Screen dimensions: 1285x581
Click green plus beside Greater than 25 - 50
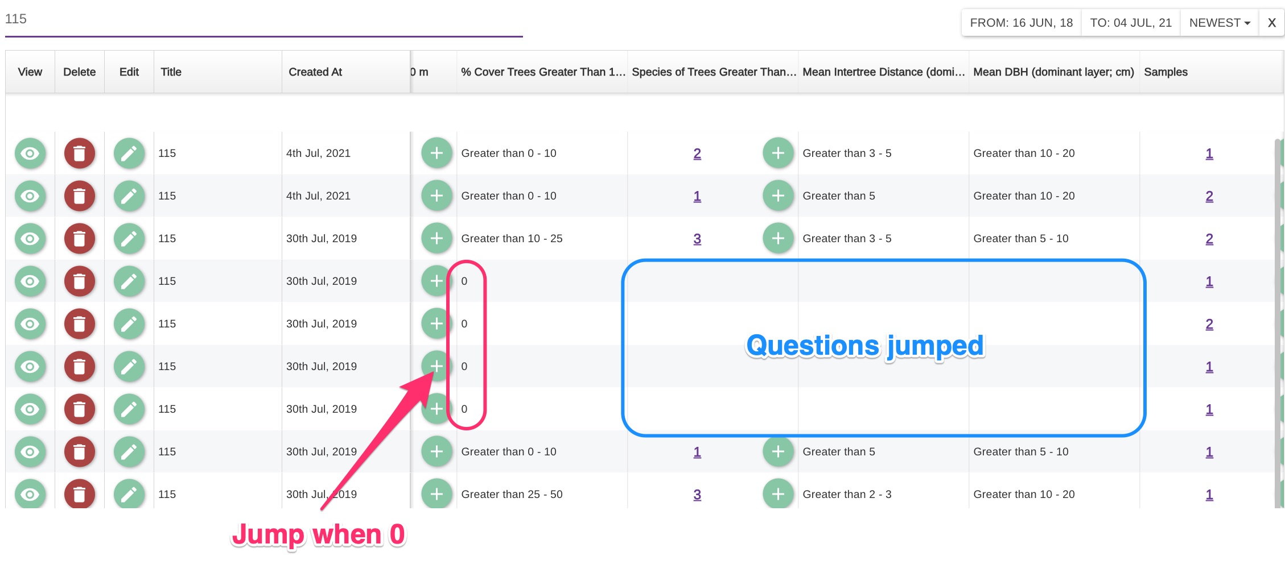point(436,494)
